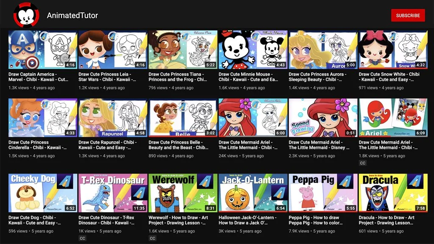Click '24K views • 5 years ago' text
Screen dimensions: 434x244
coord(241,156)
